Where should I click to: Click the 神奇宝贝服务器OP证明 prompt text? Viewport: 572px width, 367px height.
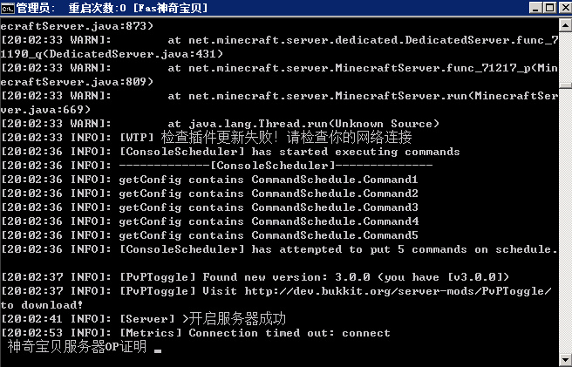click(77, 347)
